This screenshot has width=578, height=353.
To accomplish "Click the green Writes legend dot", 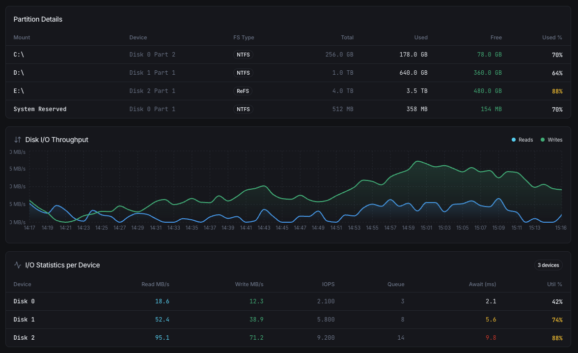I will pos(541,140).
